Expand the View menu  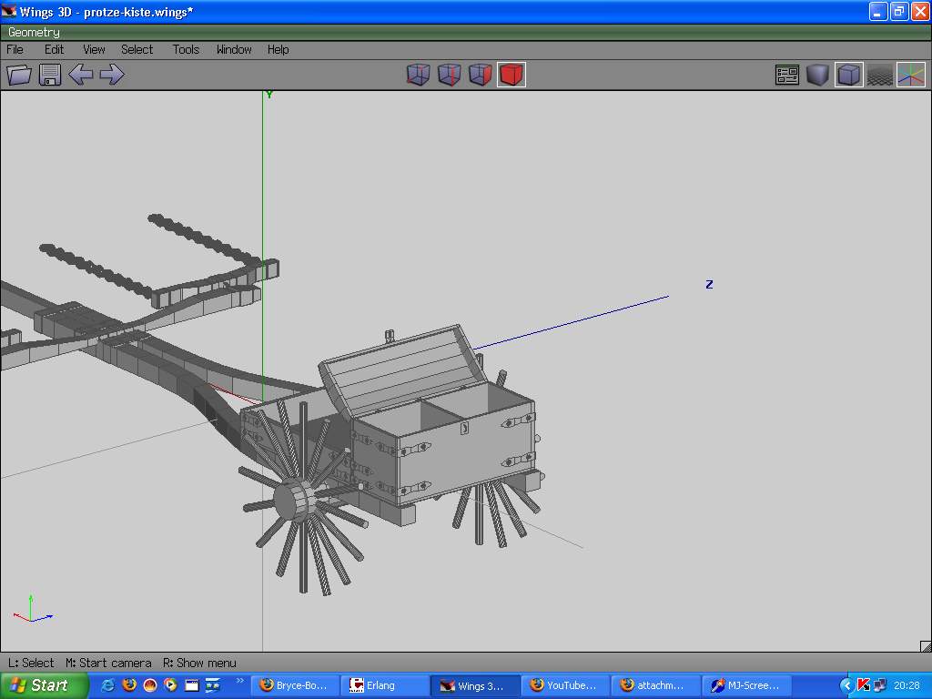tap(94, 49)
